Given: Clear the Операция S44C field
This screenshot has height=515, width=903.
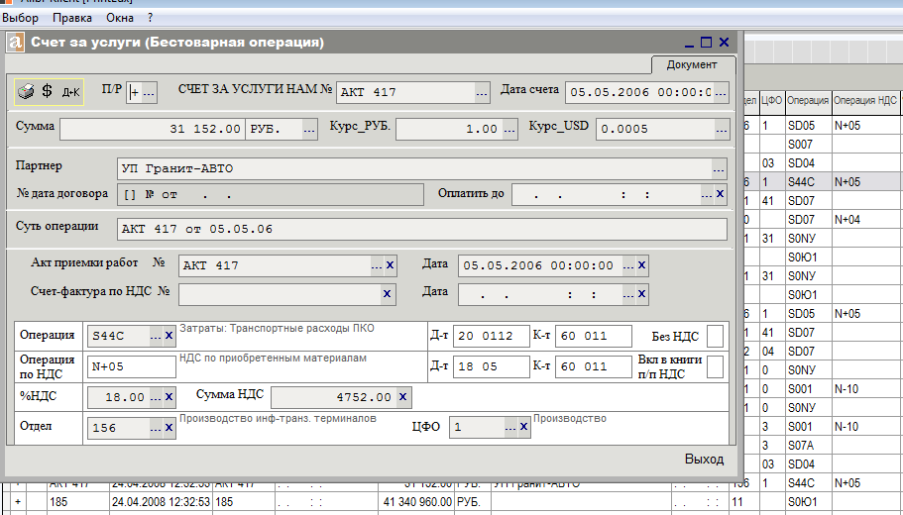Looking at the screenshot, I should [x=169, y=336].
